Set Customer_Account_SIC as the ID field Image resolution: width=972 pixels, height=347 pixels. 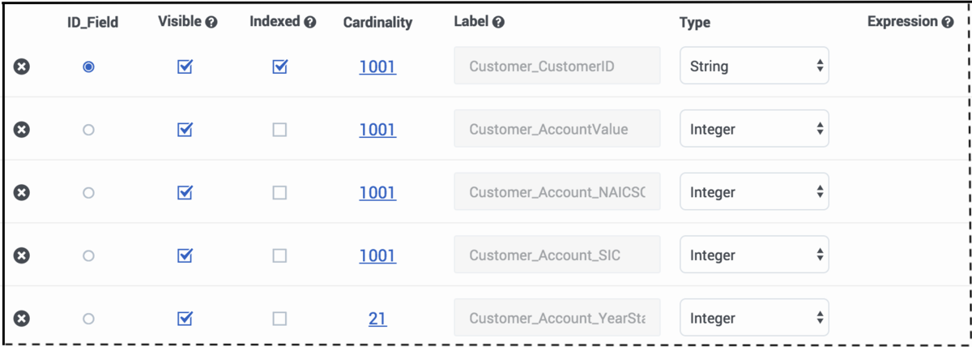(x=89, y=255)
